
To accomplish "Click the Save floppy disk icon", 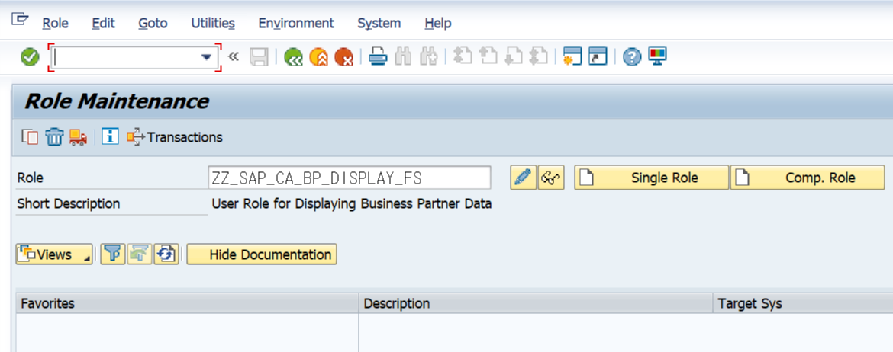I will (260, 57).
